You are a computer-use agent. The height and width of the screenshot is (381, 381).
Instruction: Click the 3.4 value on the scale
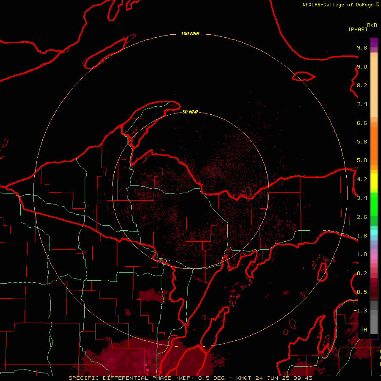pyautogui.click(x=362, y=198)
